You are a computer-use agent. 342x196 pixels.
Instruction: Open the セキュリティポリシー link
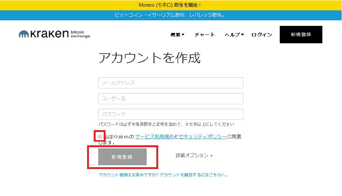(x=203, y=136)
